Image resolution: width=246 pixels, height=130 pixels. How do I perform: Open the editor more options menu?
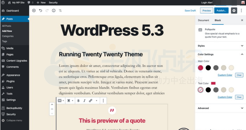pyautogui.click(x=241, y=10)
